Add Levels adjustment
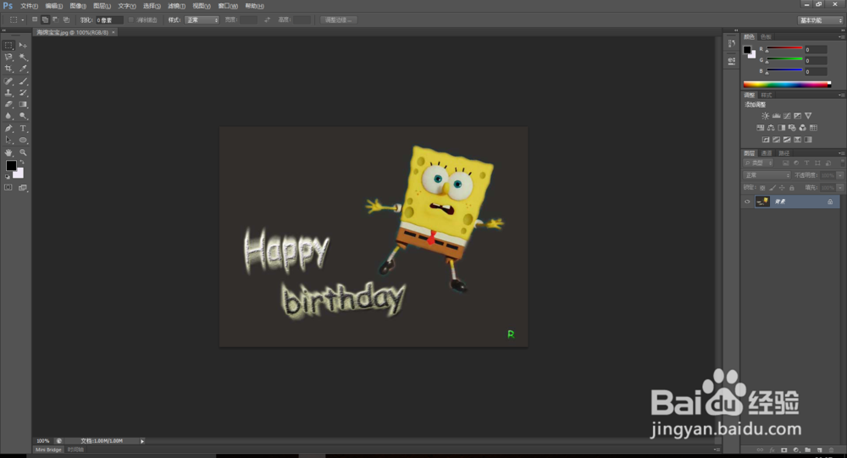 click(x=776, y=116)
